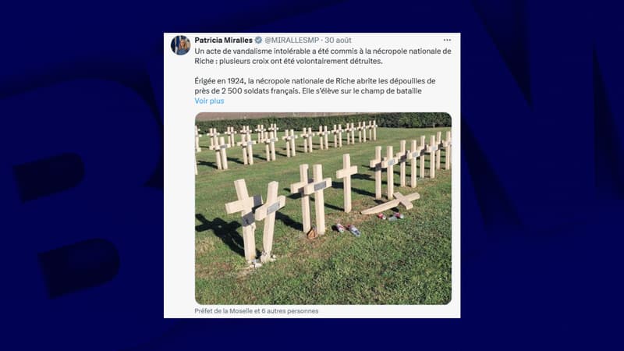Screen dimensions: 624x351
Task: Open the @MIRALLESMP handle link
Action: pos(292,41)
